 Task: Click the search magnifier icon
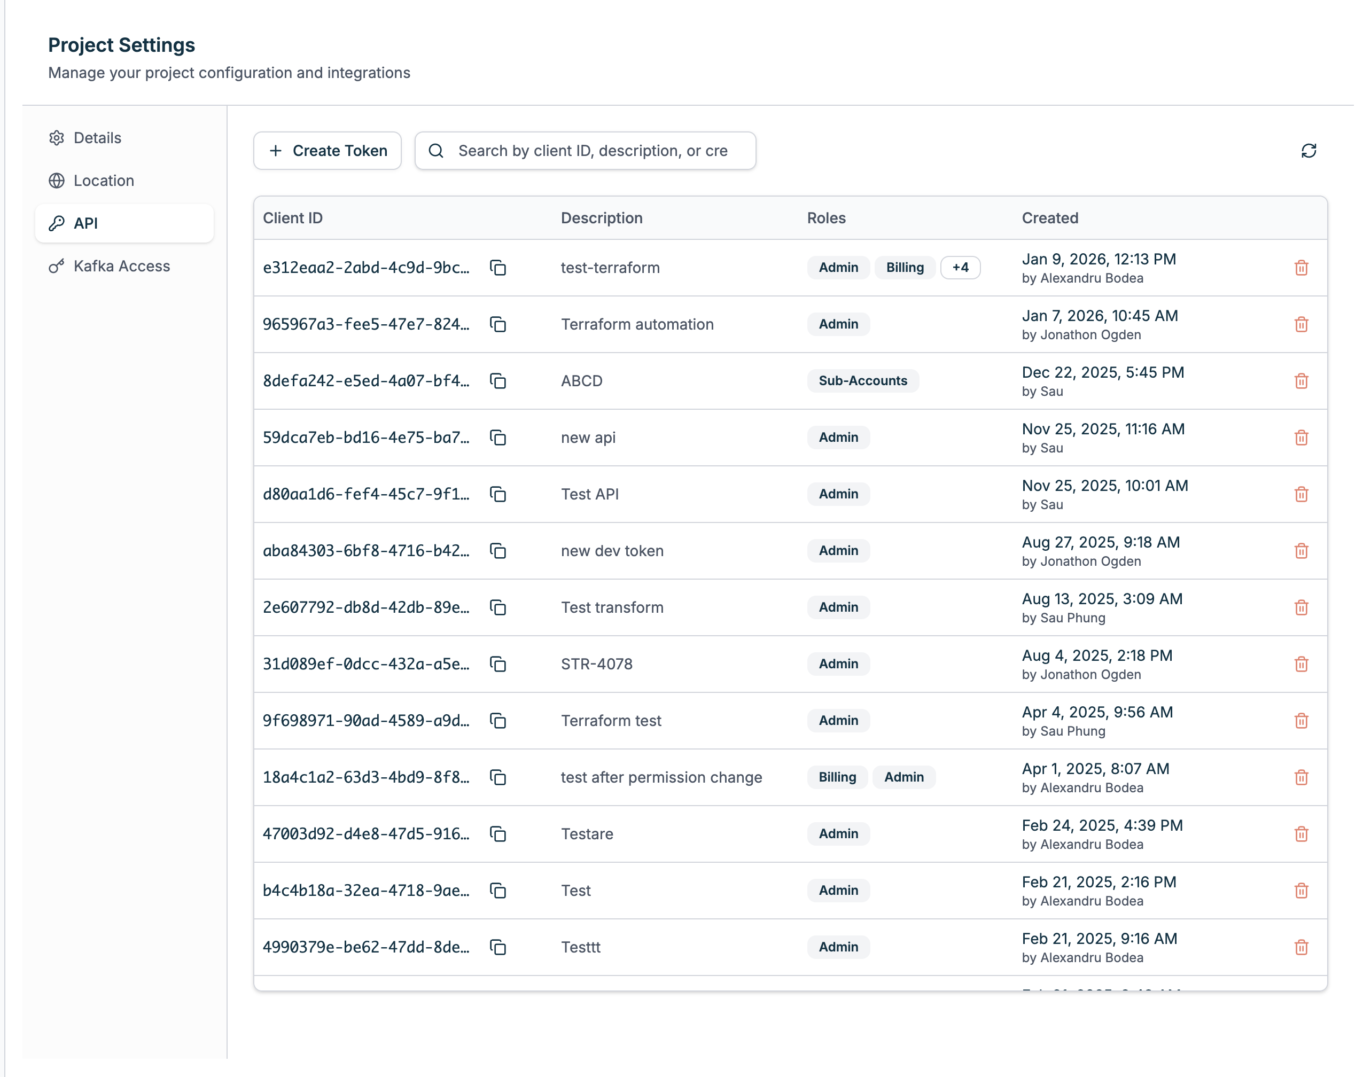pyautogui.click(x=437, y=151)
